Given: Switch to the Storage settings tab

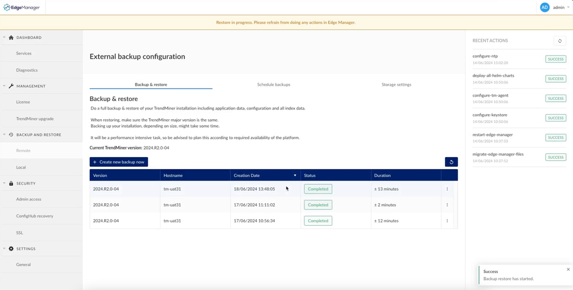Looking at the screenshot, I should click(396, 85).
